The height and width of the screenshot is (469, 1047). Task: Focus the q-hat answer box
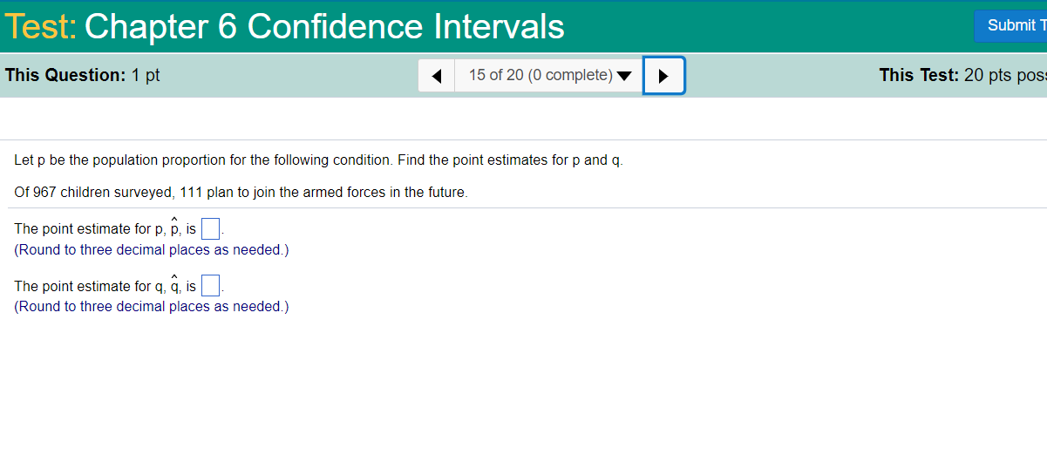(210, 287)
